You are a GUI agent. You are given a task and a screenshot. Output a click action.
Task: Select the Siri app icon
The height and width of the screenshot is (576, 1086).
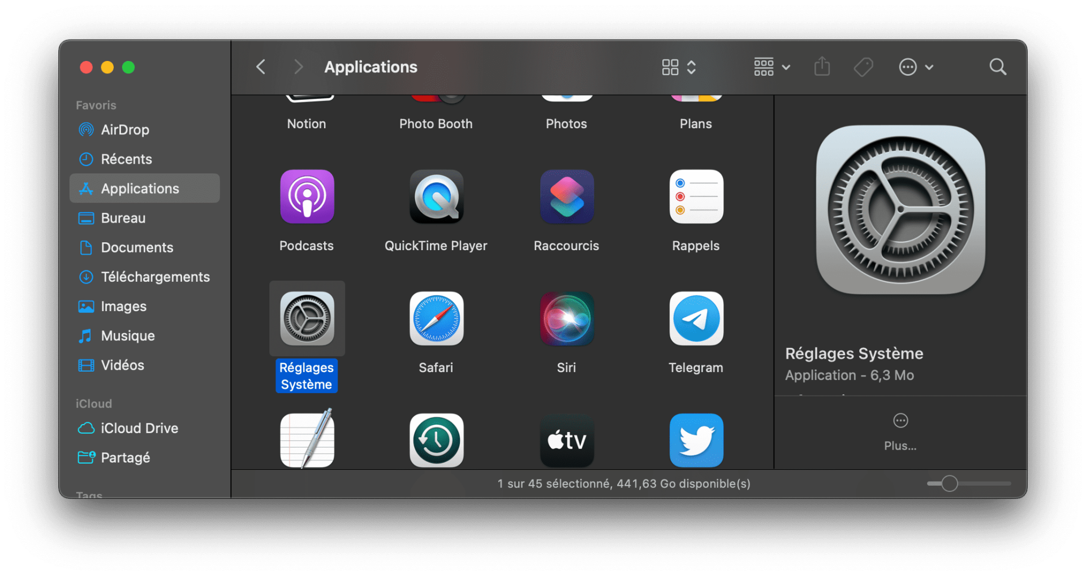click(x=567, y=318)
